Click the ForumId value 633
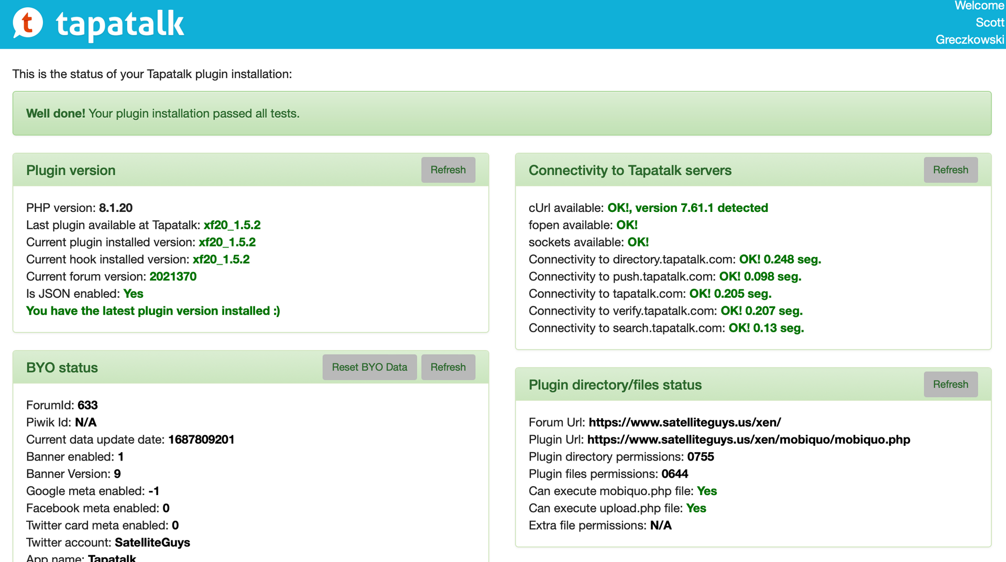Viewport: 1006px width, 562px height. click(88, 405)
